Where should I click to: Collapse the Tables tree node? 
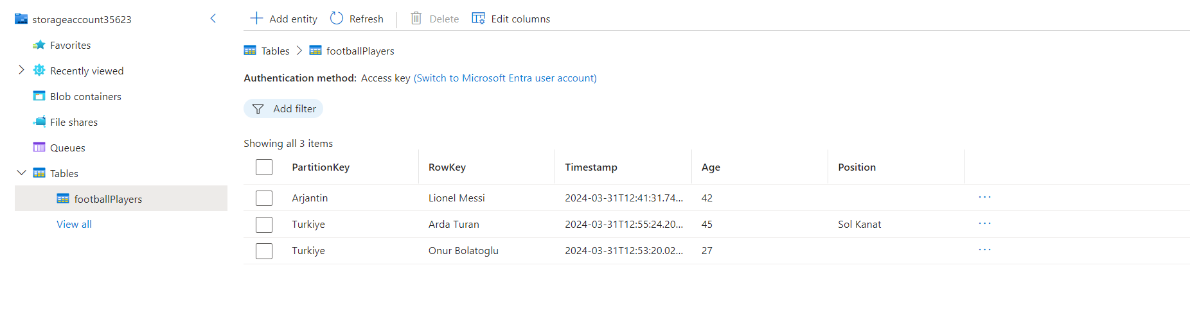(21, 173)
